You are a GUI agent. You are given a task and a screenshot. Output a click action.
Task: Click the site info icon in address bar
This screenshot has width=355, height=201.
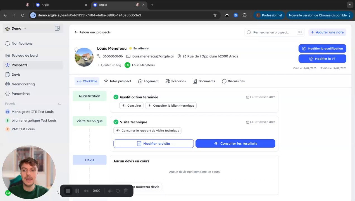33,15
